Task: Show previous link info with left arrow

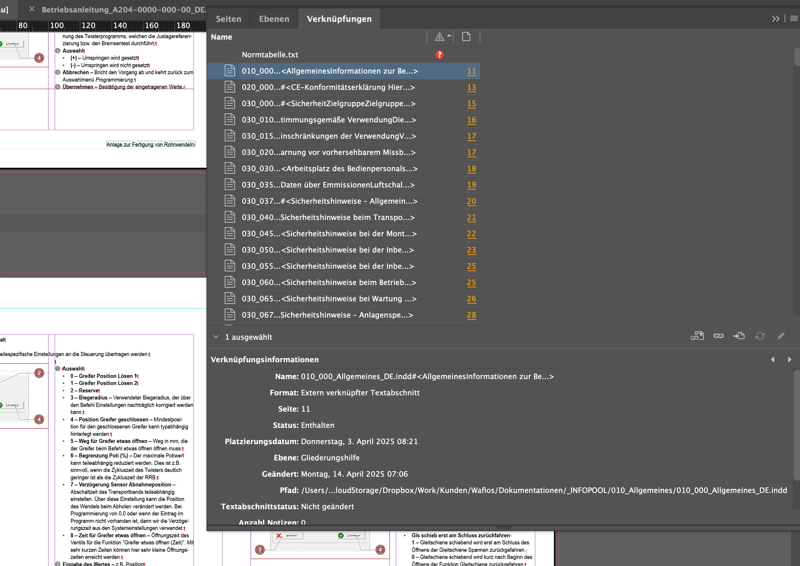Action: [x=772, y=360]
